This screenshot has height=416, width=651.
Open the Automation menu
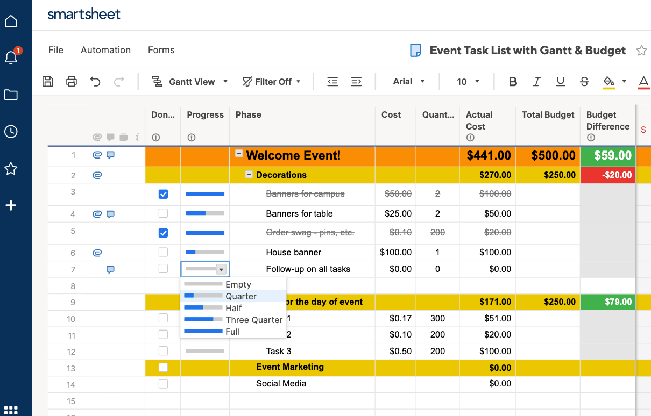pos(105,50)
